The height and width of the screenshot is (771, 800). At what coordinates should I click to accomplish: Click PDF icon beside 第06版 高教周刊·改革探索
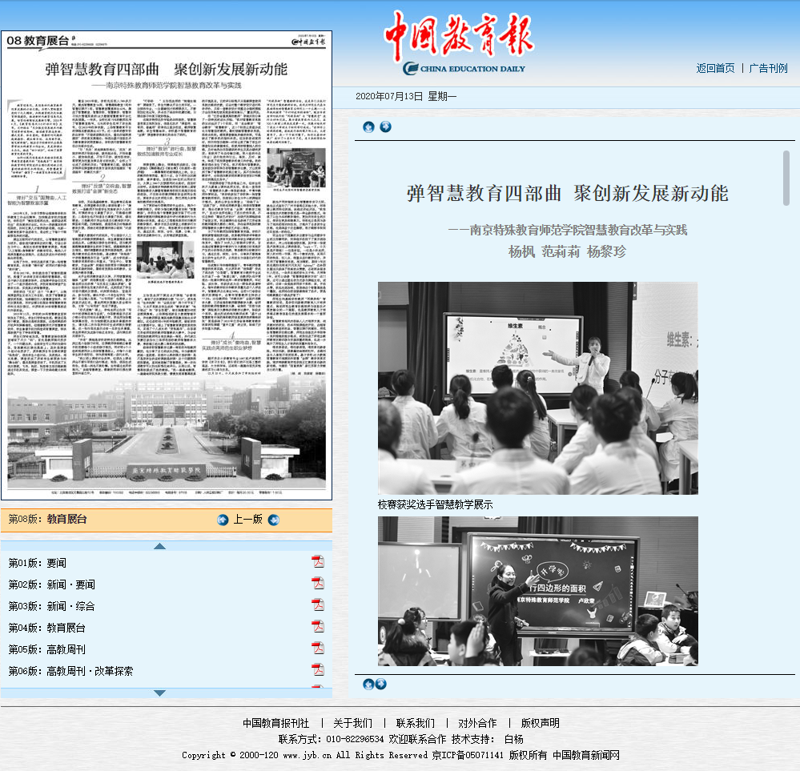tap(318, 670)
